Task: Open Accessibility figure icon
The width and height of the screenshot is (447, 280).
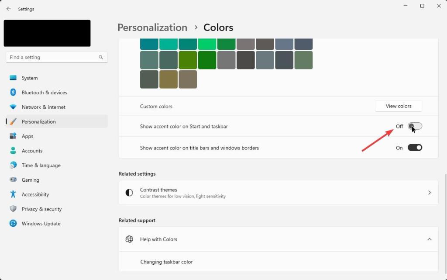Action: (x=13, y=194)
